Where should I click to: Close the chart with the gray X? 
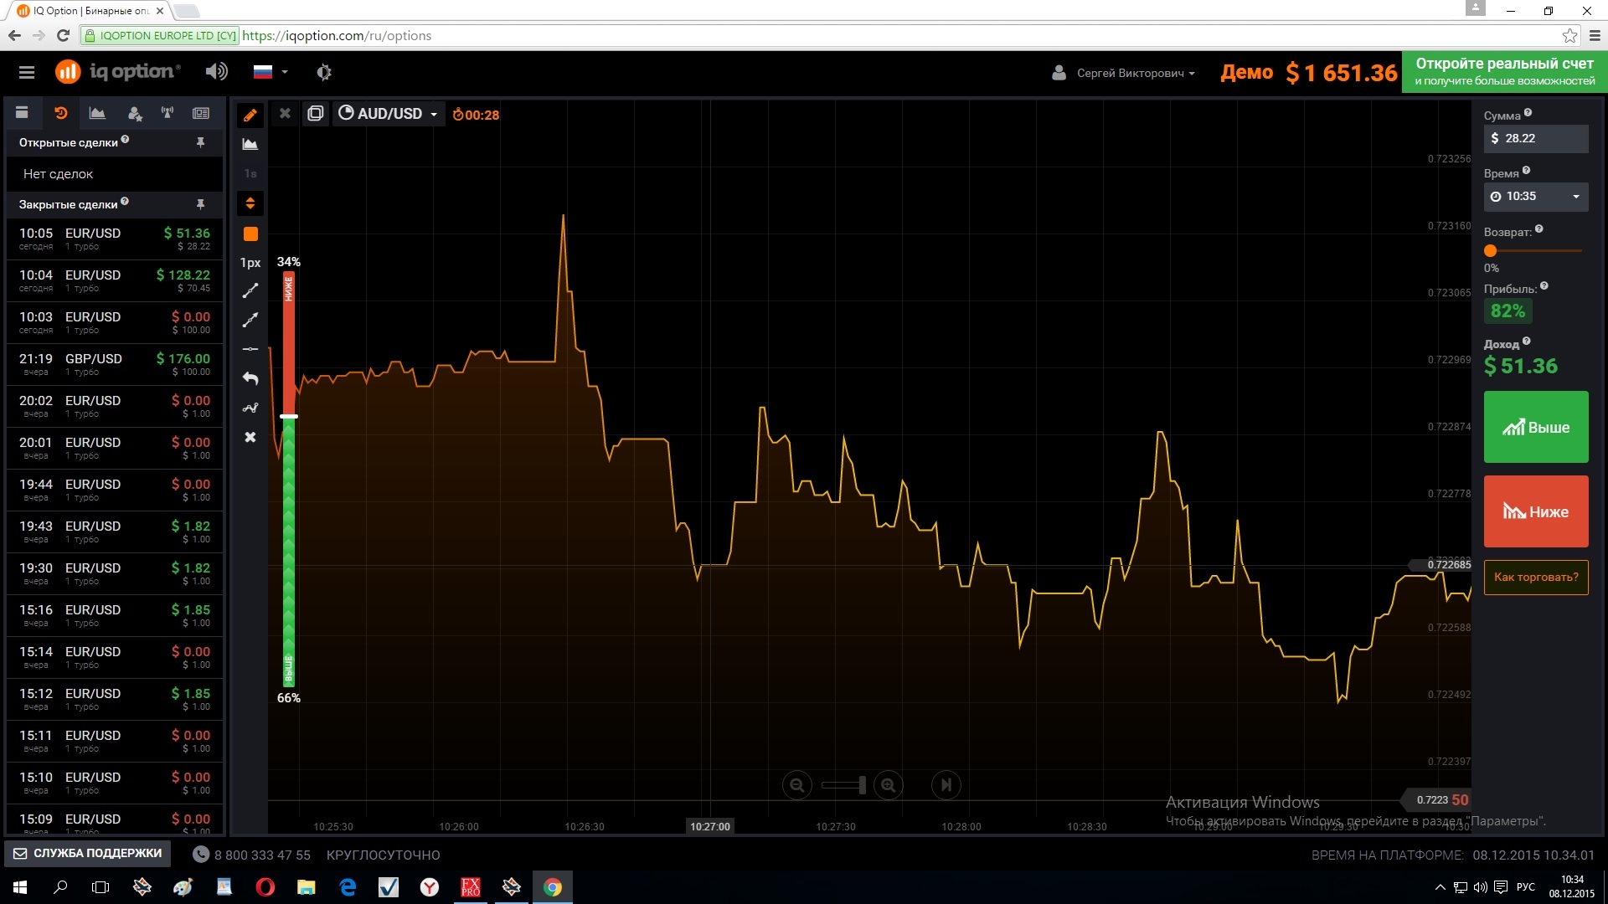pyautogui.click(x=285, y=113)
